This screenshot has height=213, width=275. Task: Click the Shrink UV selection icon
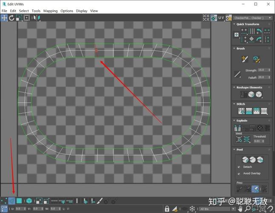pyautogui.click(x=46, y=201)
